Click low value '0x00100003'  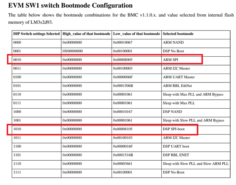tap(123, 68)
